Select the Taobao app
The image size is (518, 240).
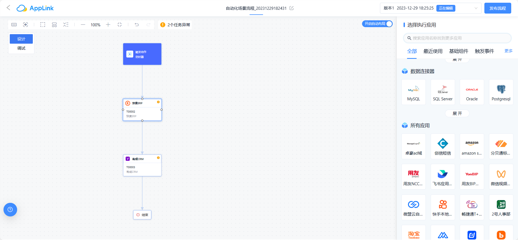[x=414, y=233]
